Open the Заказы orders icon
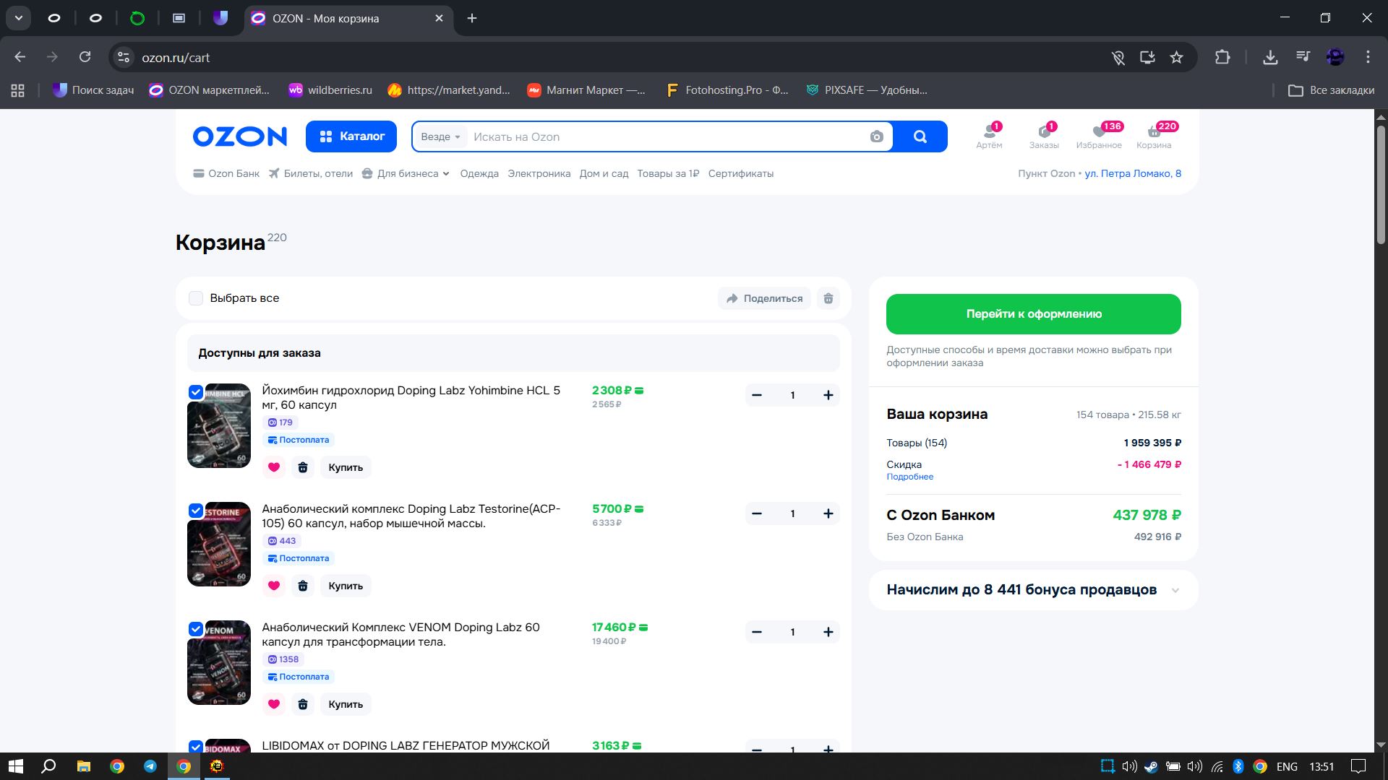This screenshot has height=780, width=1388. click(1044, 131)
